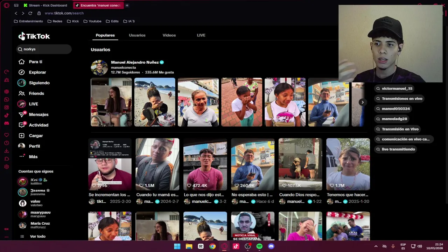Select suggestion manuel050324
This screenshot has height=252, width=448.
click(392, 109)
